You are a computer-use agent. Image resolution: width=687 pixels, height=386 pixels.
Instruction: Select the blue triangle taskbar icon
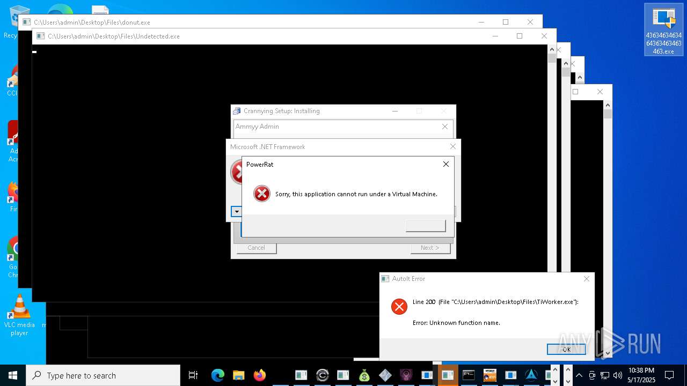pyautogui.click(x=531, y=375)
